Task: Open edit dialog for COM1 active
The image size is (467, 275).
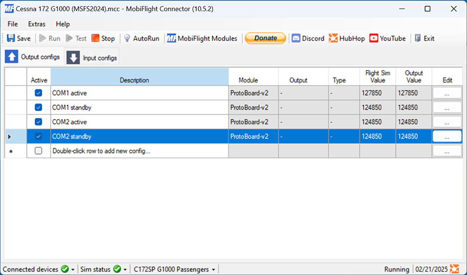Action: (x=447, y=93)
